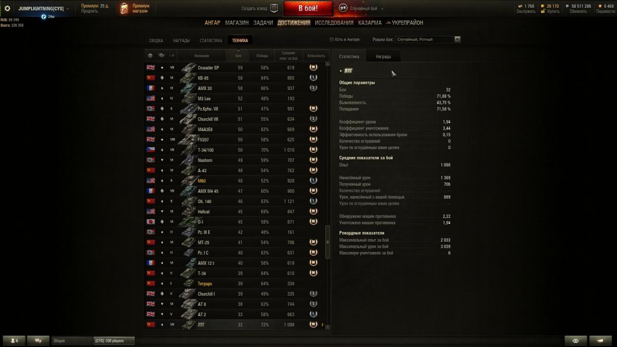The image size is (617, 347).
Task: Click the red В бой! button
Action: coord(308,8)
